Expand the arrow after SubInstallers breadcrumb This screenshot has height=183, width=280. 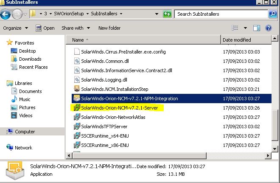(x=121, y=14)
